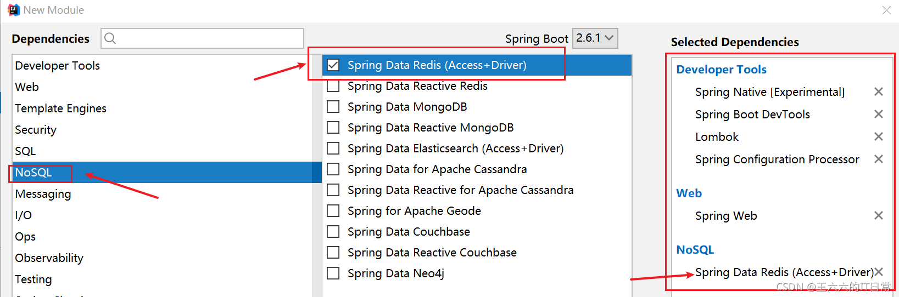Select Lombok entry in selected list
The image size is (899, 297).
[717, 137]
